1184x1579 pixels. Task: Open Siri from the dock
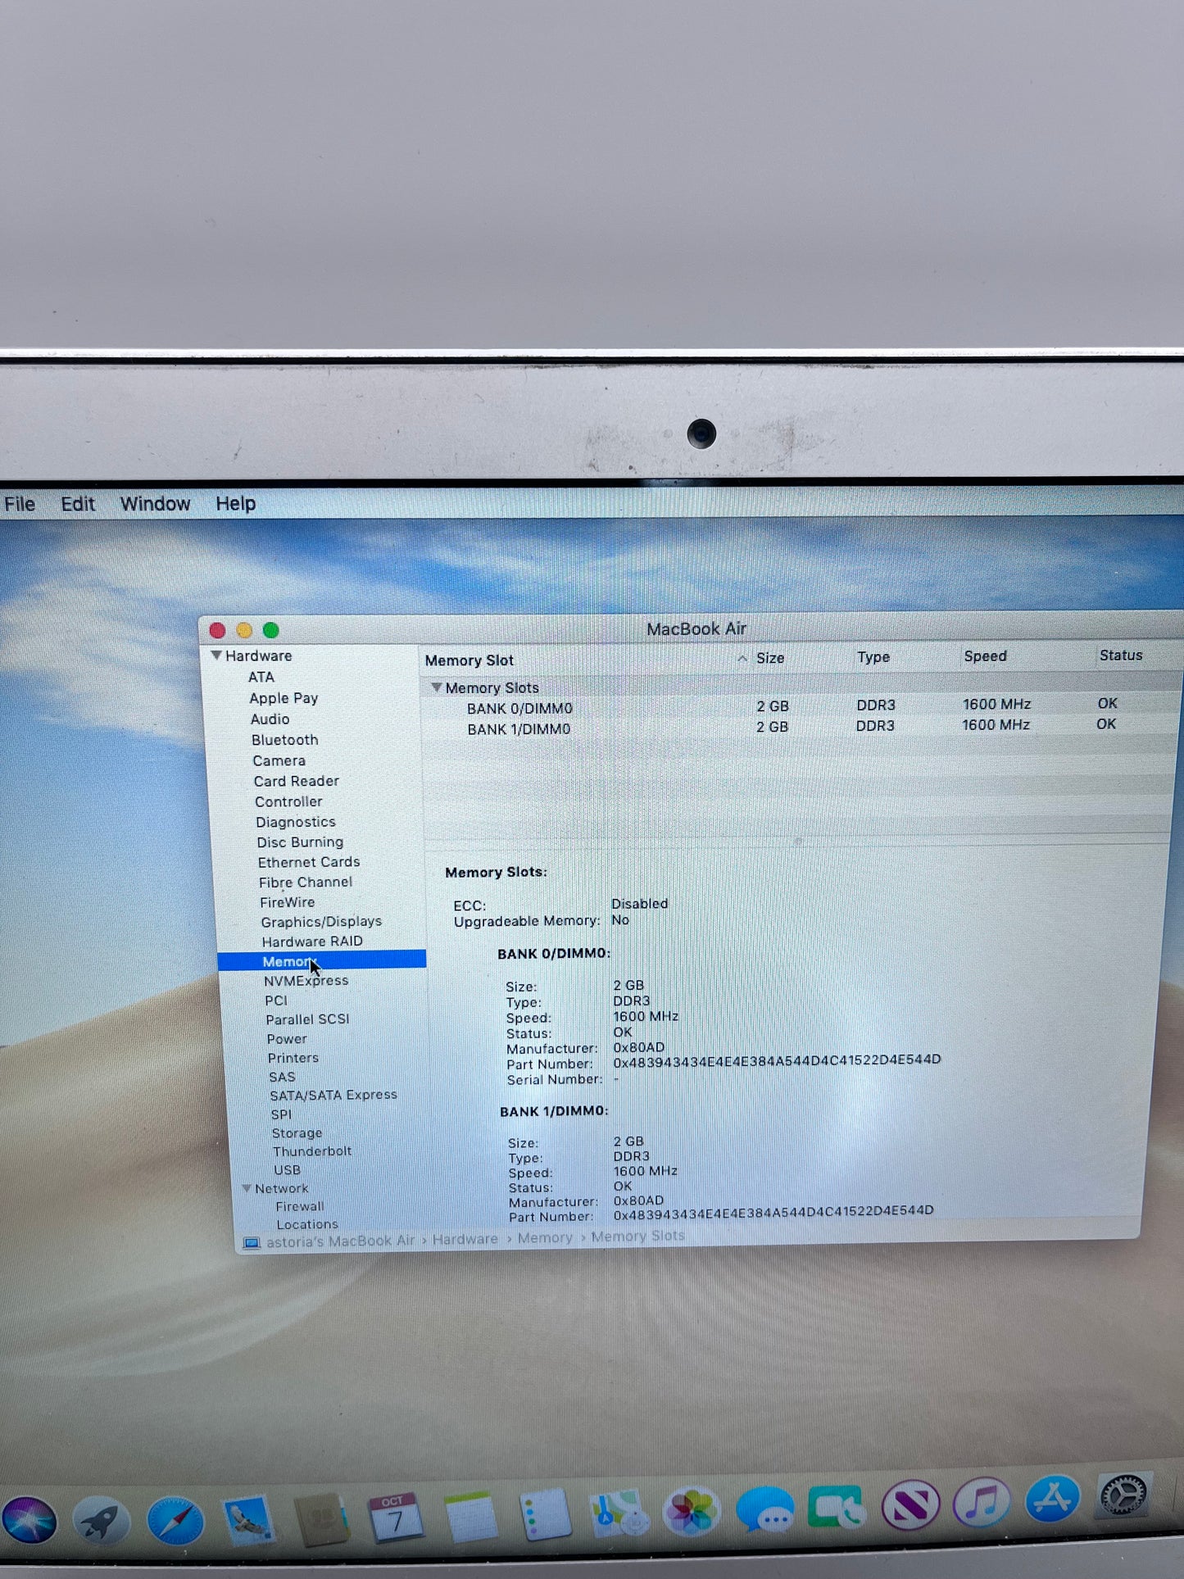(29, 1520)
